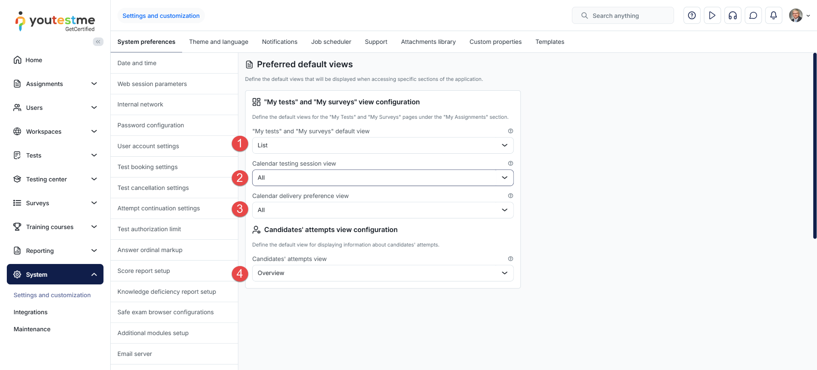Switch to the Job scheduler tab
817x370 pixels.
pyautogui.click(x=331, y=42)
